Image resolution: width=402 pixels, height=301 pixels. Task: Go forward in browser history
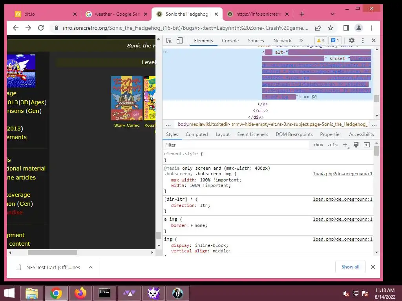(28, 28)
